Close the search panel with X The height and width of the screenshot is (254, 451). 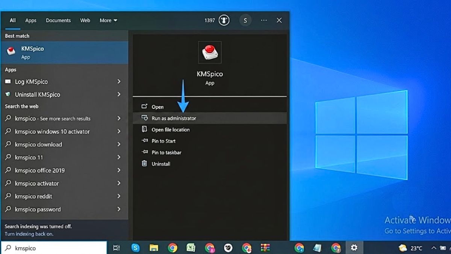click(x=279, y=20)
